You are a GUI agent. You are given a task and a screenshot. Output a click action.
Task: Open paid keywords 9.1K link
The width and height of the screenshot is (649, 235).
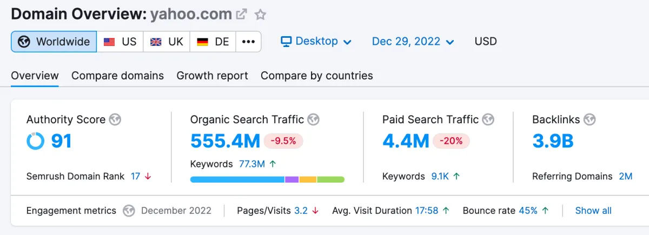tap(440, 176)
